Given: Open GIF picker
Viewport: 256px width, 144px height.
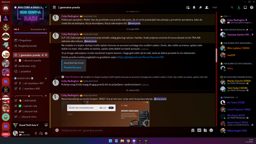Looking at the screenshot, I should [199, 130].
